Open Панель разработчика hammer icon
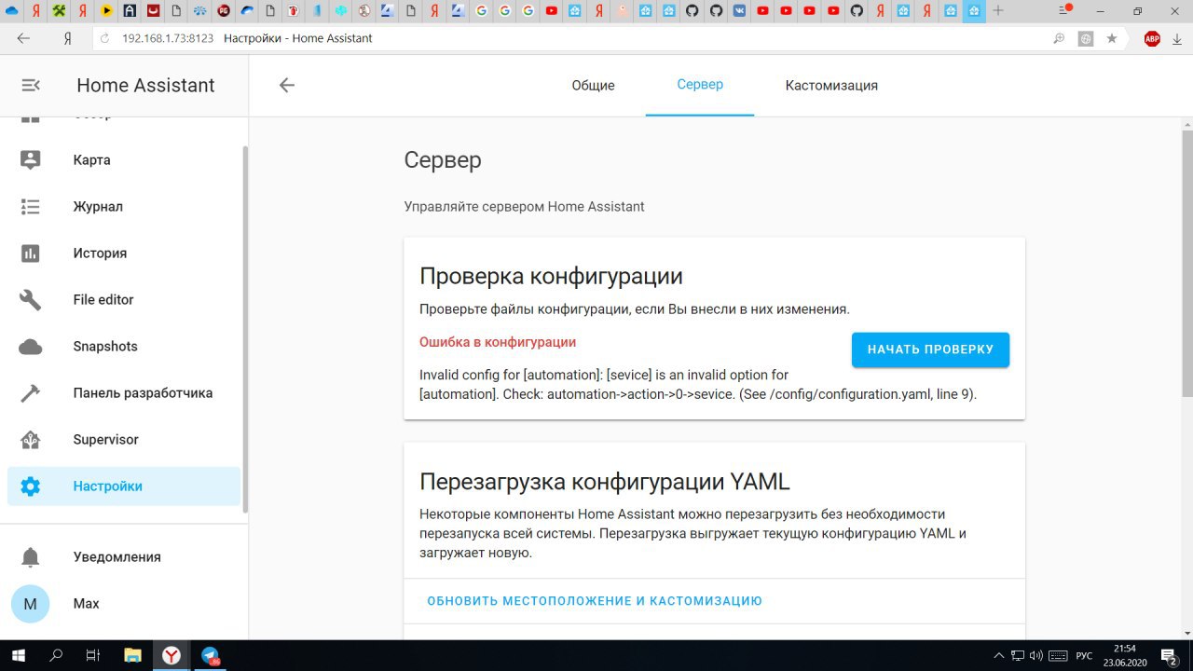Screen dimensions: 1193x671 click(31, 393)
